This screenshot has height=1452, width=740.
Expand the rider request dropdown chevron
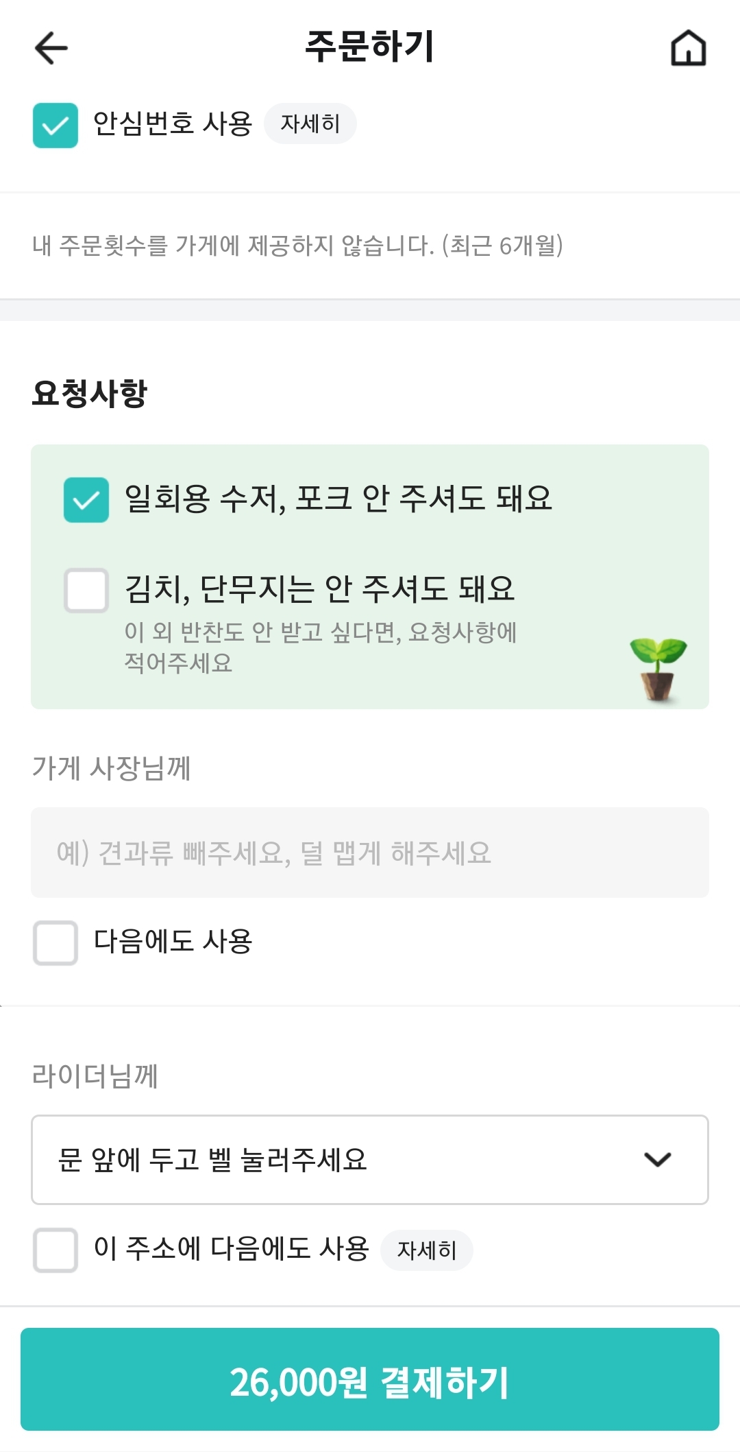click(x=657, y=1160)
